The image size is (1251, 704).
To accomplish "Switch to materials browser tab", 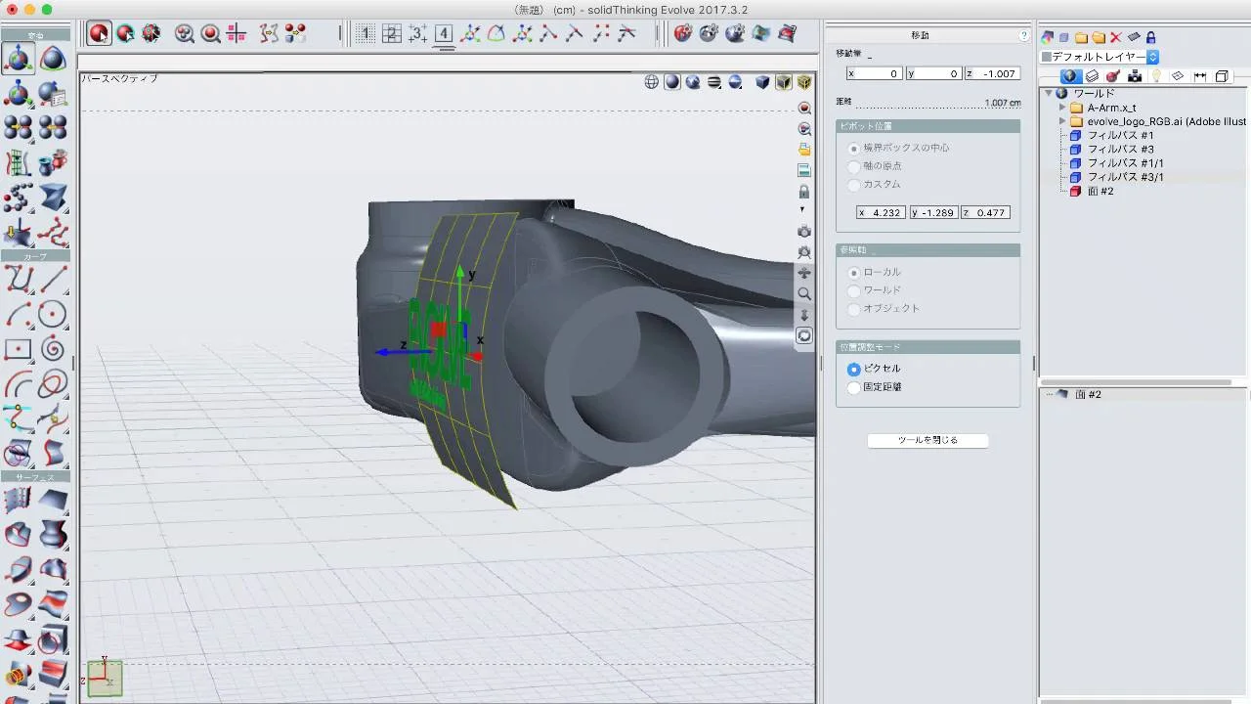I will coord(1113,76).
